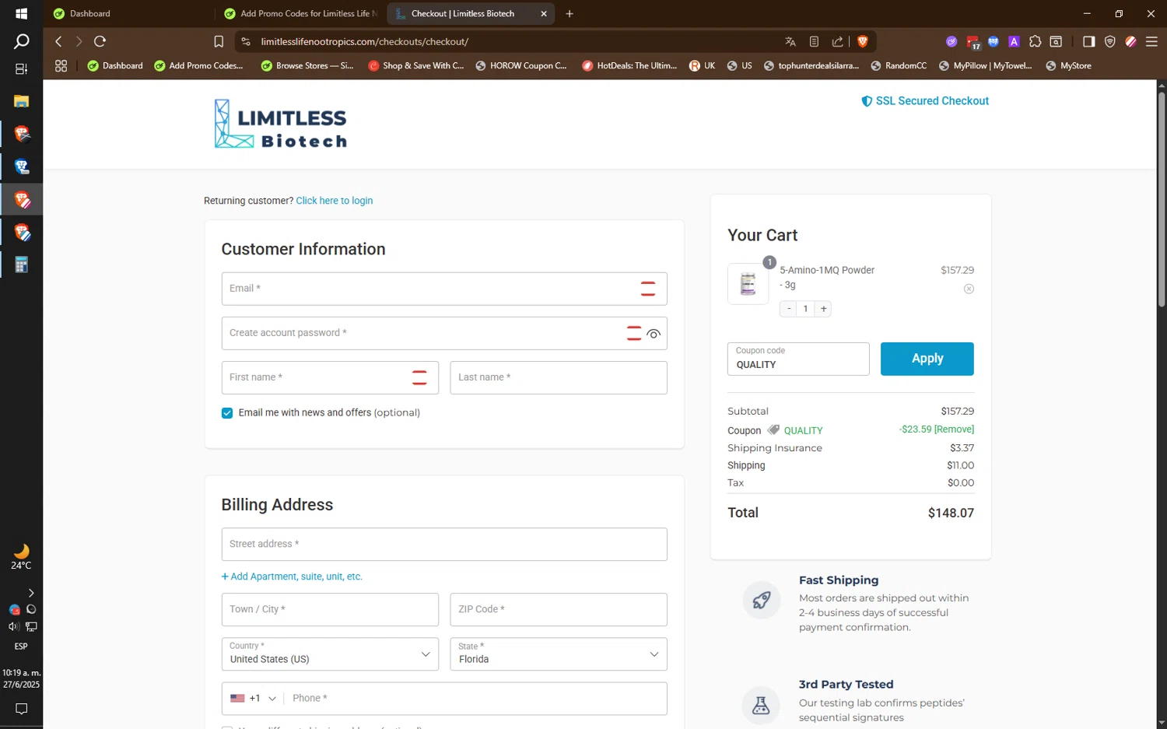Go back to the previous page

click(x=58, y=41)
